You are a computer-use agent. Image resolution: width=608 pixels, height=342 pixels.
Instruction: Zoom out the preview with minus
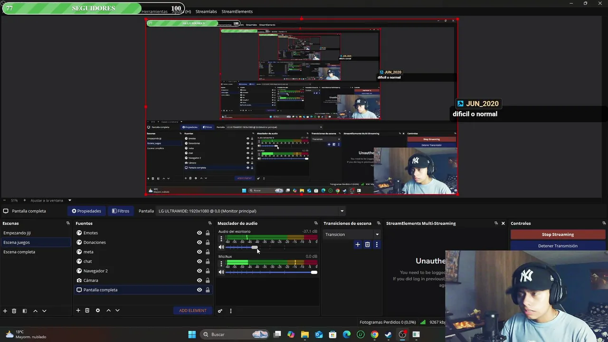[5, 200]
